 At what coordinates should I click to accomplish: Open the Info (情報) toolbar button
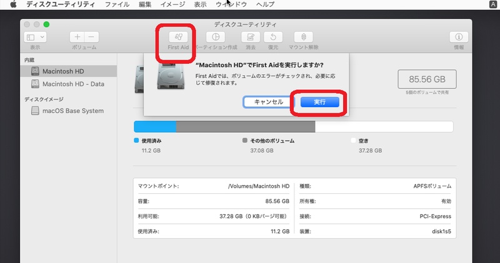pyautogui.click(x=459, y=37)
